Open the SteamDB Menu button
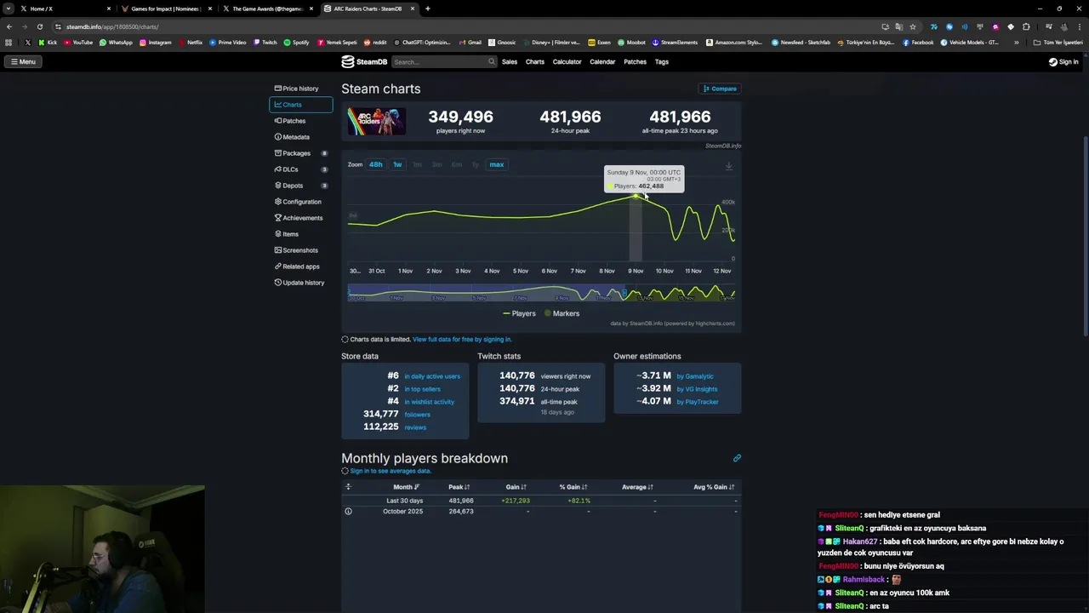This screenshot has width=1089, height=613. coord(23,61)
